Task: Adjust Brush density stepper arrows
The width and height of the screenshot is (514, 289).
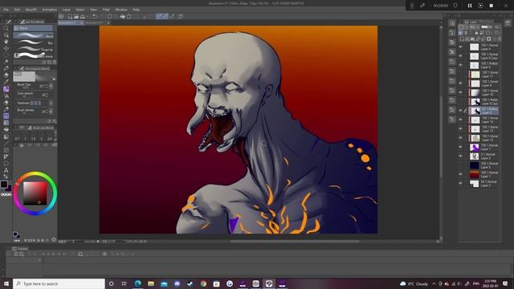Action: [47, 112]
